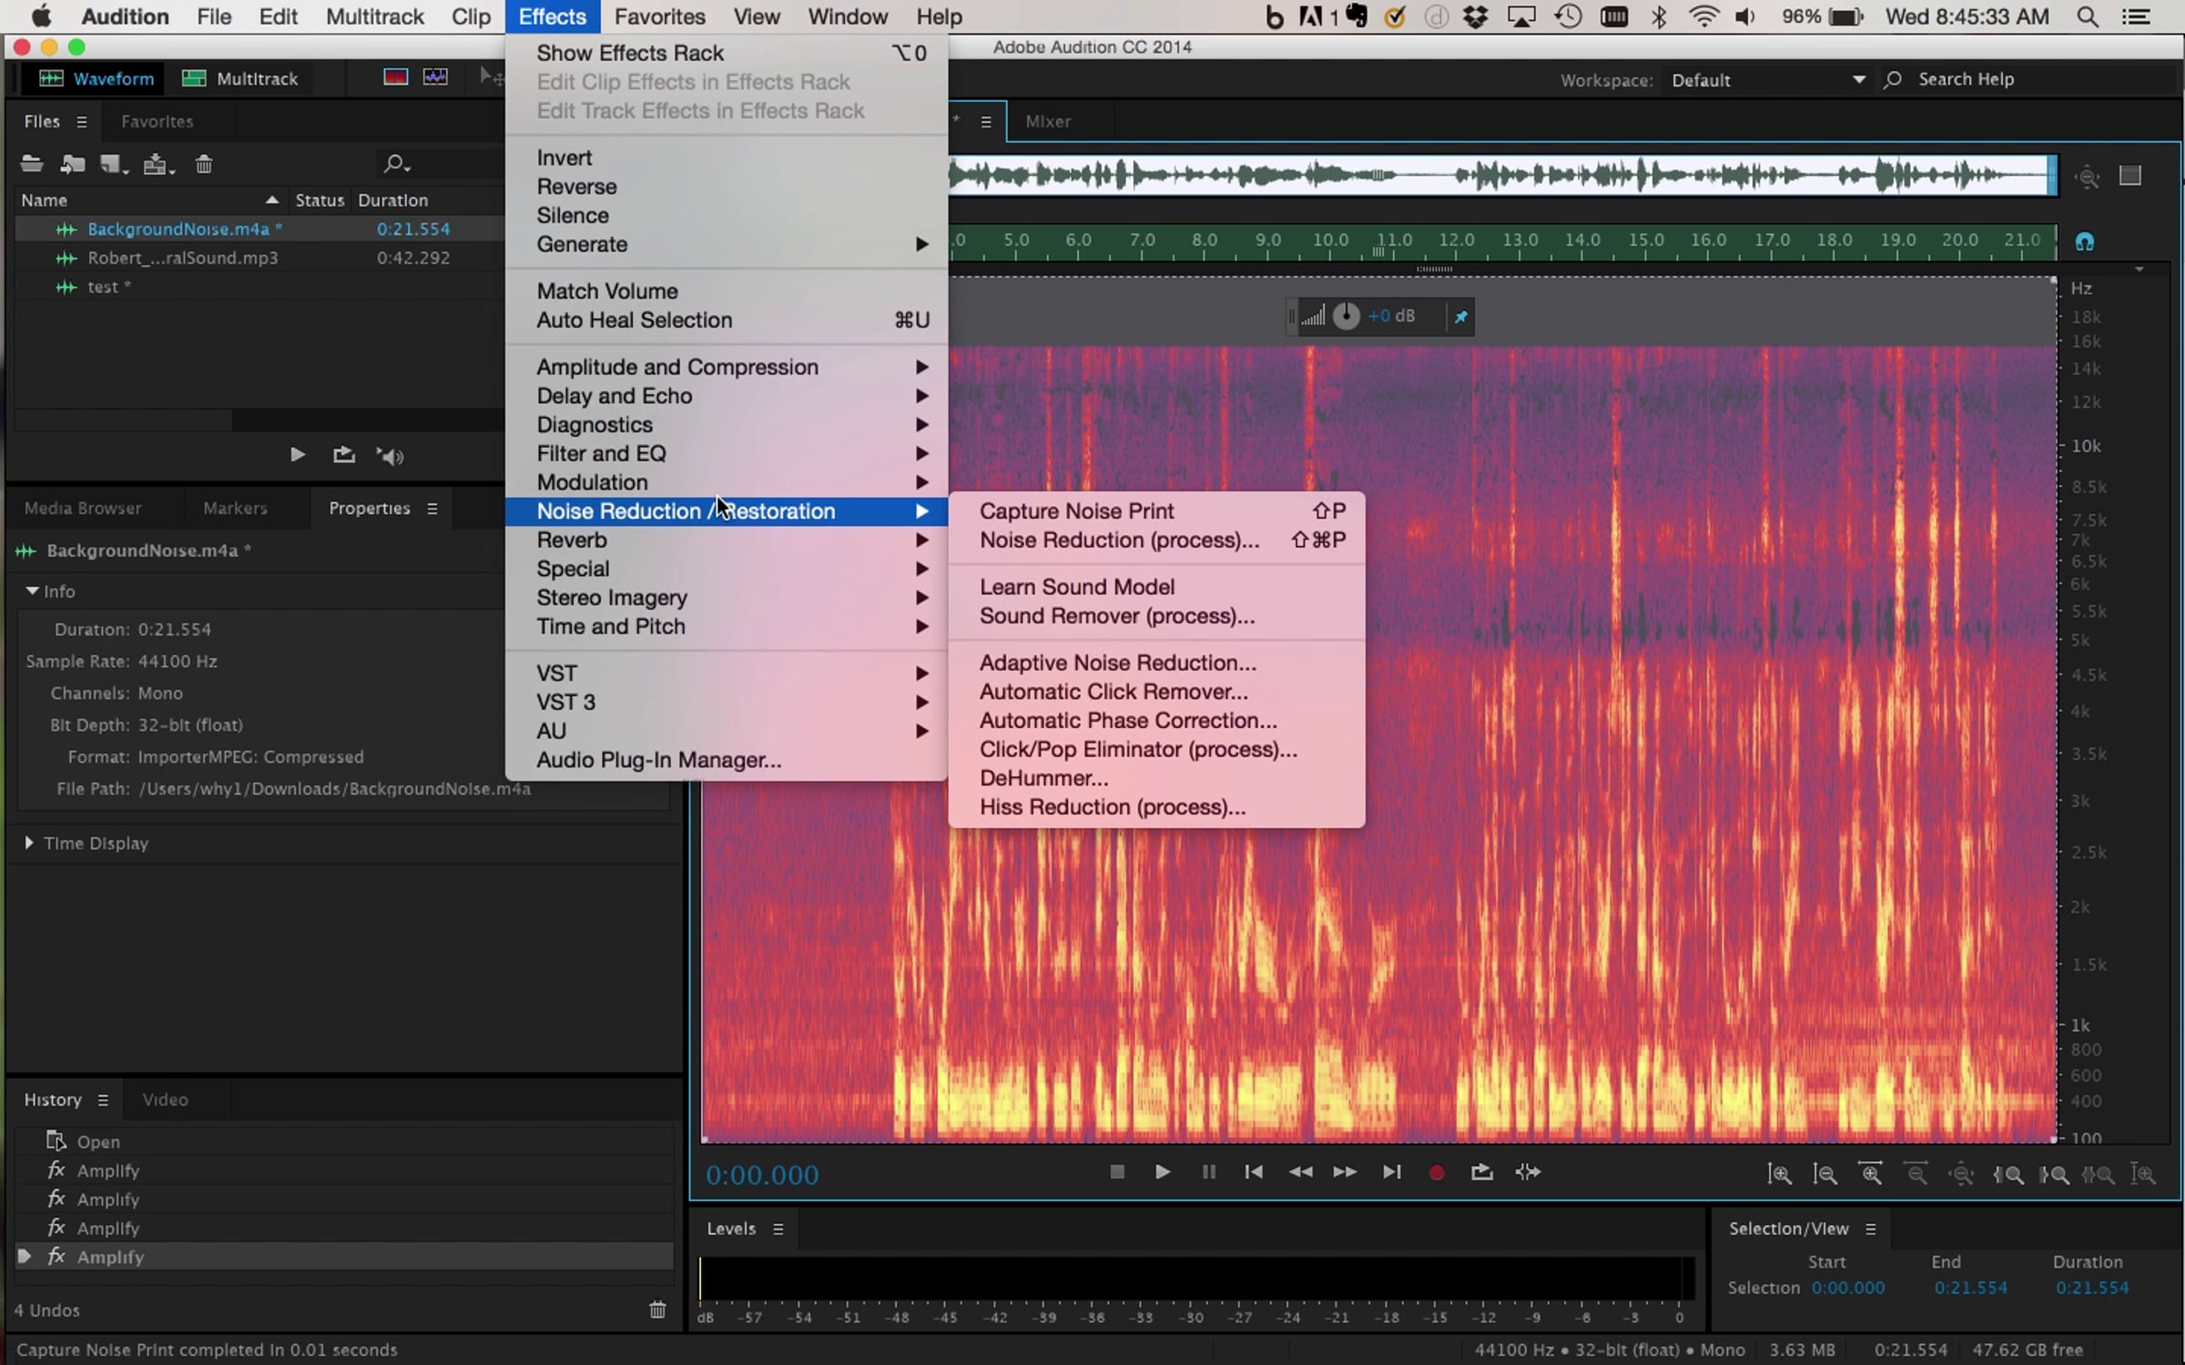Click Auto-Play button in Files panel
2185x1365 pixels.
391,456
